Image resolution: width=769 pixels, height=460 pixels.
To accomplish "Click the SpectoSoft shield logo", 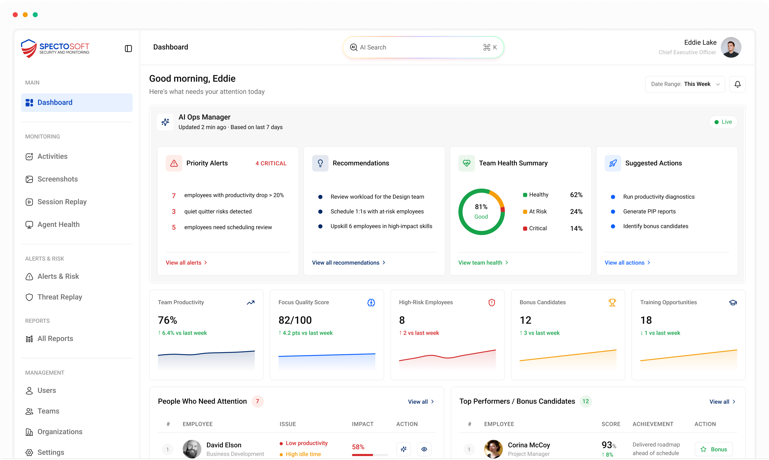I will 29,48.
